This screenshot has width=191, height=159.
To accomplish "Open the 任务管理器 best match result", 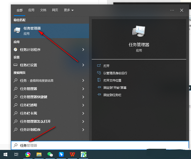I will click(50, 31).
